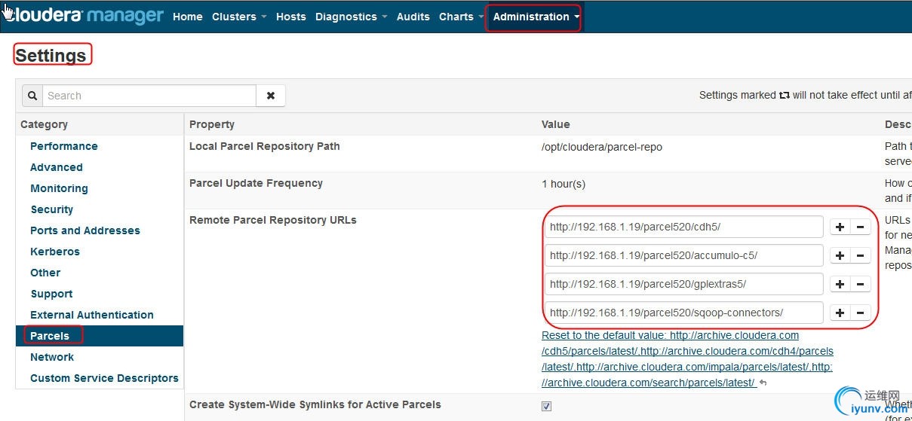The width and height of the screenshot is (912, 421).
Task: Click the Category sidebar header
Action: [x=44, y=124]
